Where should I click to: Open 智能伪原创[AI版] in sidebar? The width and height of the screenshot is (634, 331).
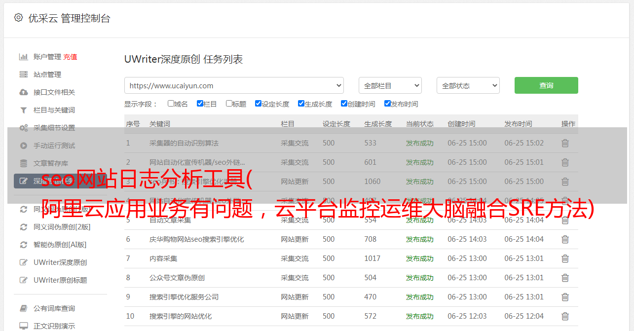[60, 245]
